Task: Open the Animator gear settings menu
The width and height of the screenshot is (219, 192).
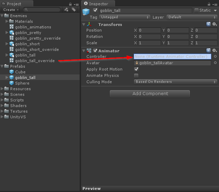Action: tap(215, 51)
